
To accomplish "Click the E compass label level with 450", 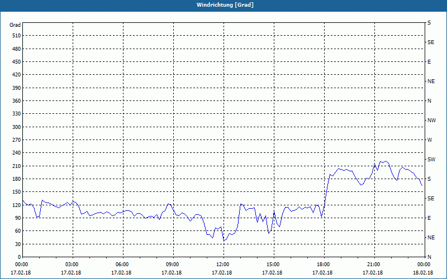I will pos(429,62).
